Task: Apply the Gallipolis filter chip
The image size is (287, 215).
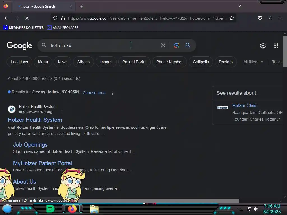Action: 201,62
